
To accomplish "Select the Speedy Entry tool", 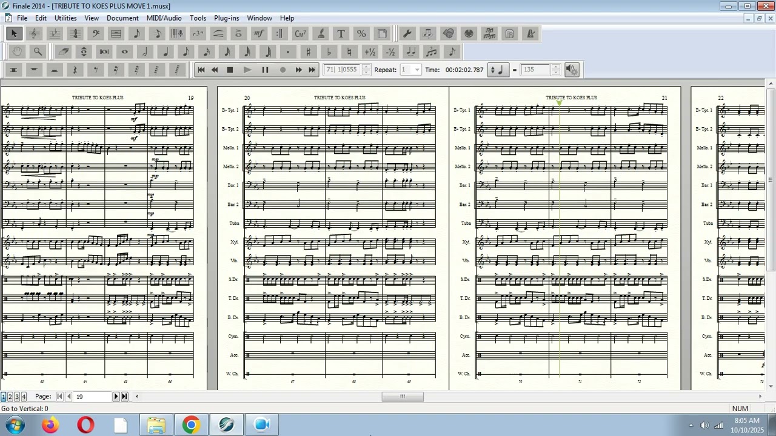I will pyautogui.click(x=158, y=33).
